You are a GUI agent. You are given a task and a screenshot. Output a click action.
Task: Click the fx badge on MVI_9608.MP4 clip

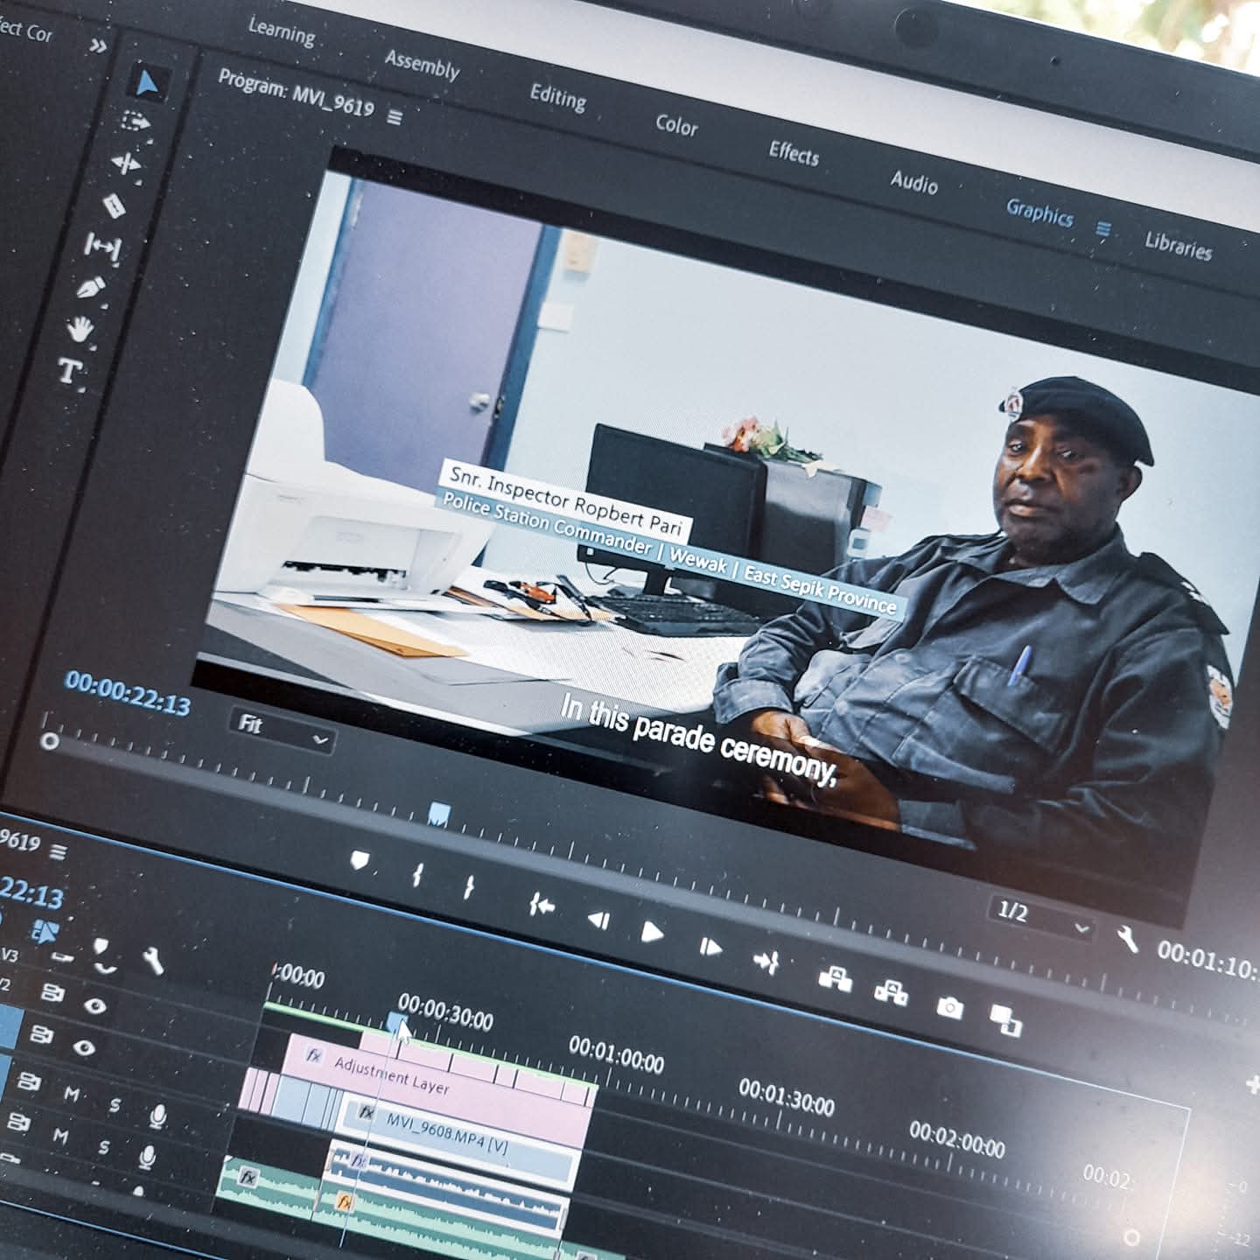[x=367, y=1113]
